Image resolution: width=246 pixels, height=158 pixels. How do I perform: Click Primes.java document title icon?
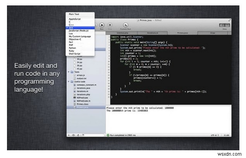(138, 20)
